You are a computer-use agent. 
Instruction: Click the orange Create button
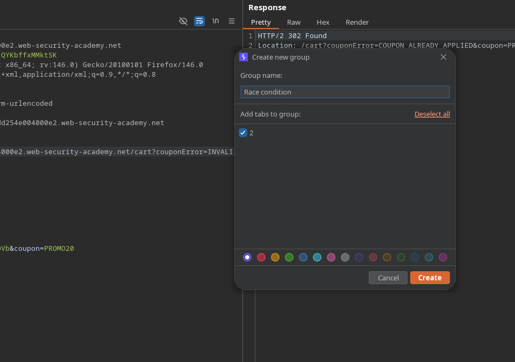point(430,278)
